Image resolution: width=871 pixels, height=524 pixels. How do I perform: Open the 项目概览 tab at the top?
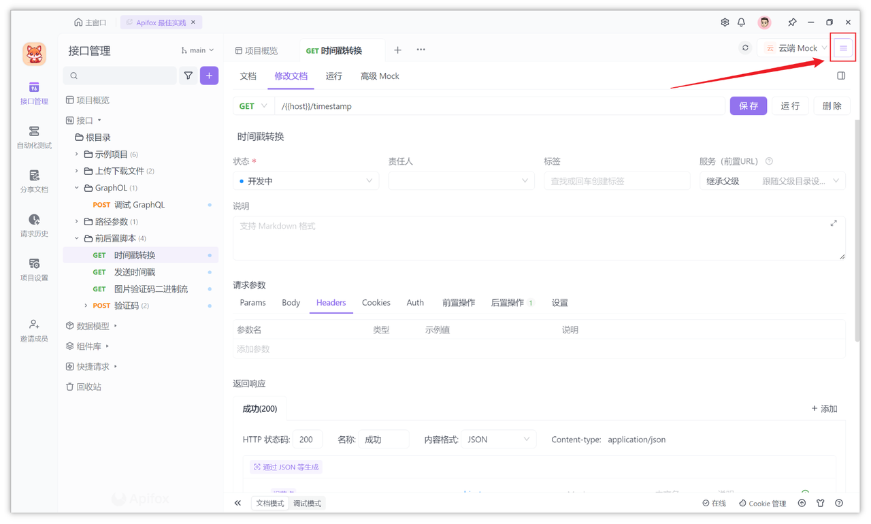click(x=257, y=50)
